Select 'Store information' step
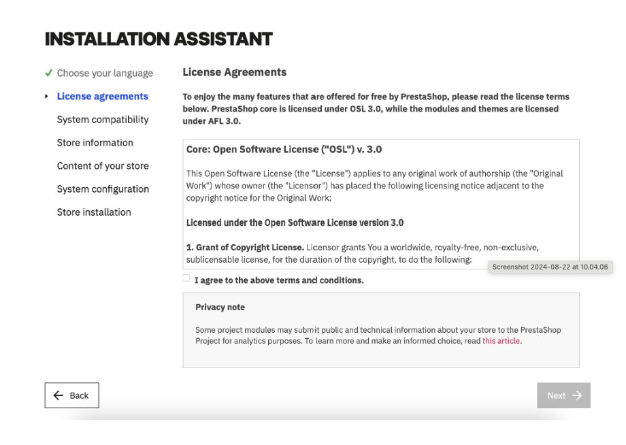Viewport: 626px width, 445px height. pyautogui.click(x=95, y=142)
